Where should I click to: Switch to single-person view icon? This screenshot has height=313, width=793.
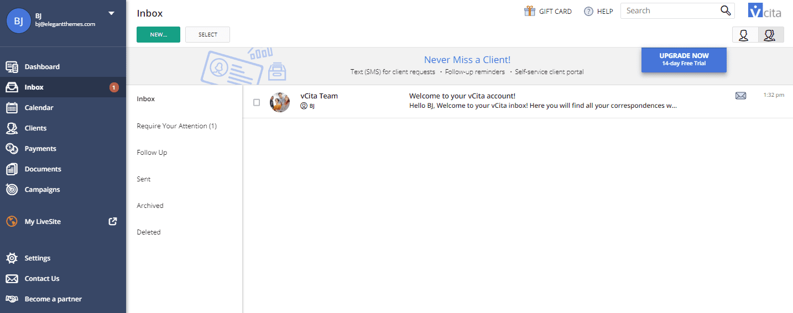(745, 35)
